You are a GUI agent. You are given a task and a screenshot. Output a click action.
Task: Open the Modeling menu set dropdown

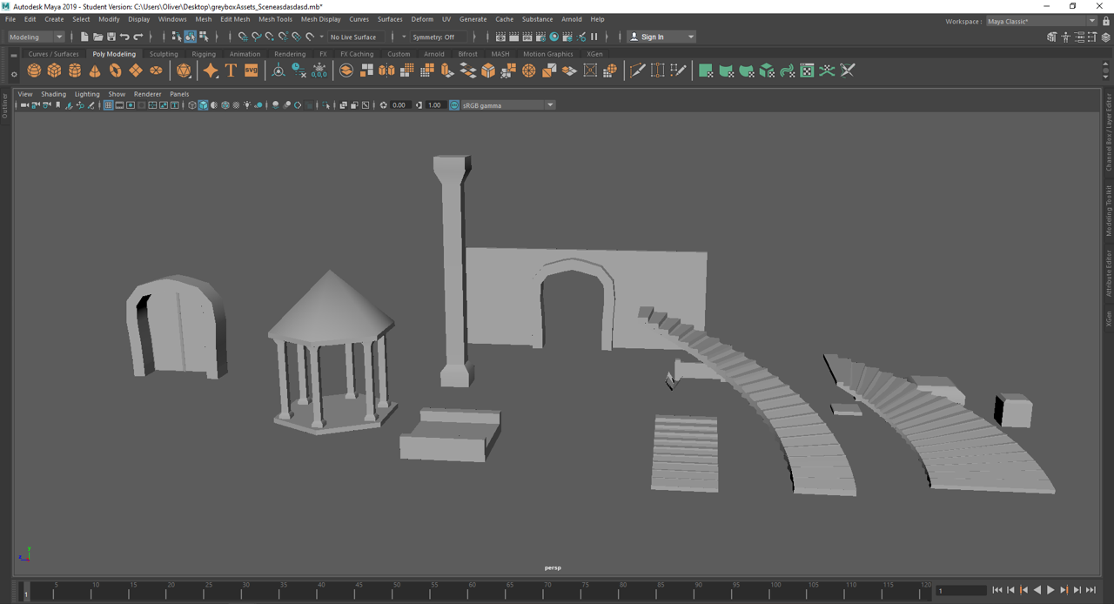36,37
